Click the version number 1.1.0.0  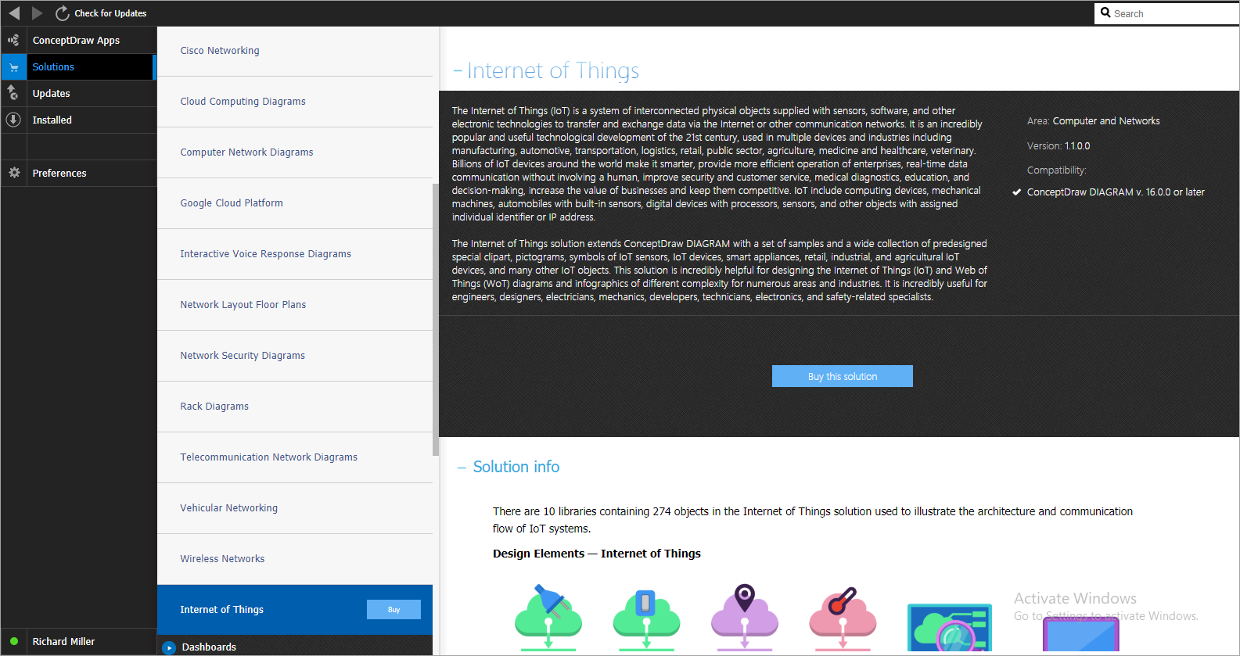(x=1077, y=146)
